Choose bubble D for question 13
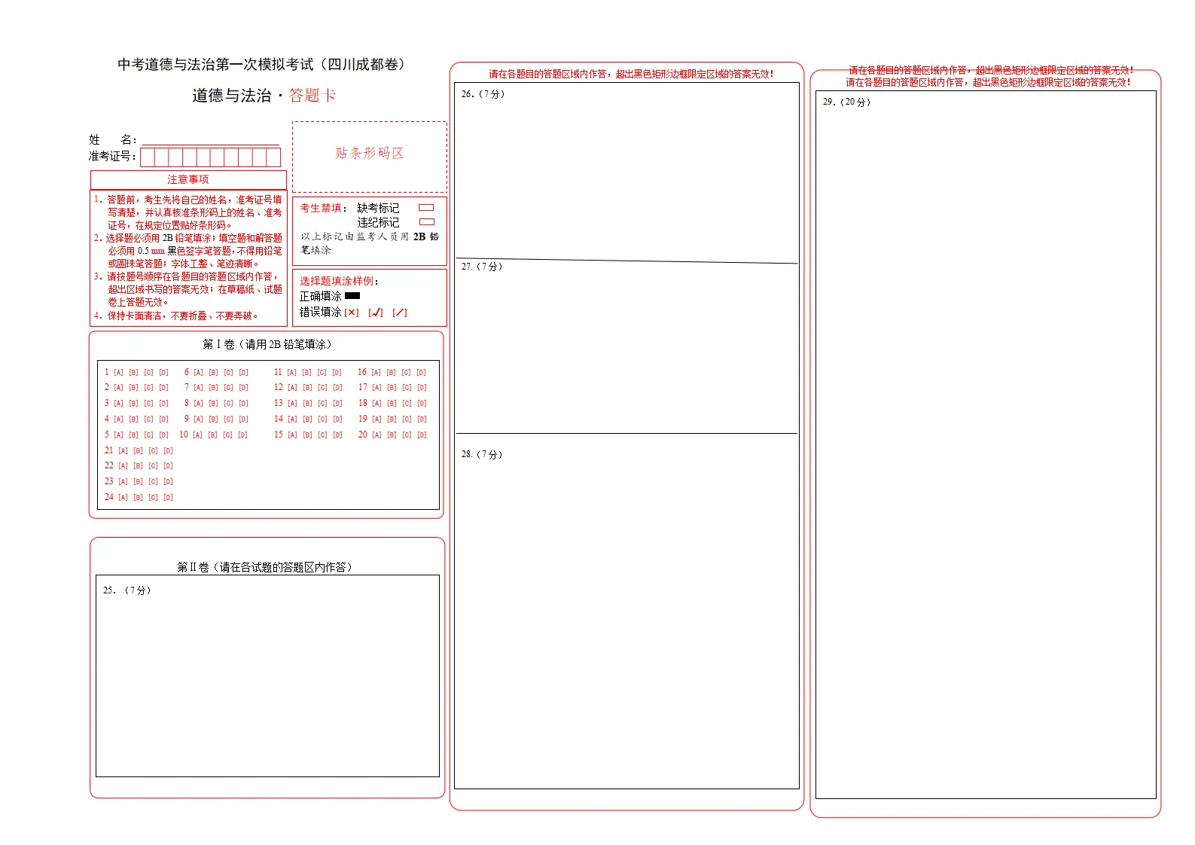 (337, 403)
